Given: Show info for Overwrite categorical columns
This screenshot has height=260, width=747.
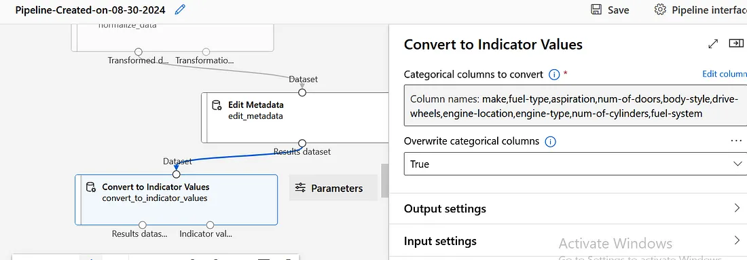Looking at the screenshot, I should pyautogui.click(x=550, y=141).
